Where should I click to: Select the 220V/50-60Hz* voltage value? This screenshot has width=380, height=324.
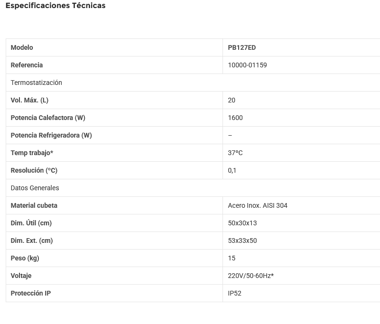(251, 276)
